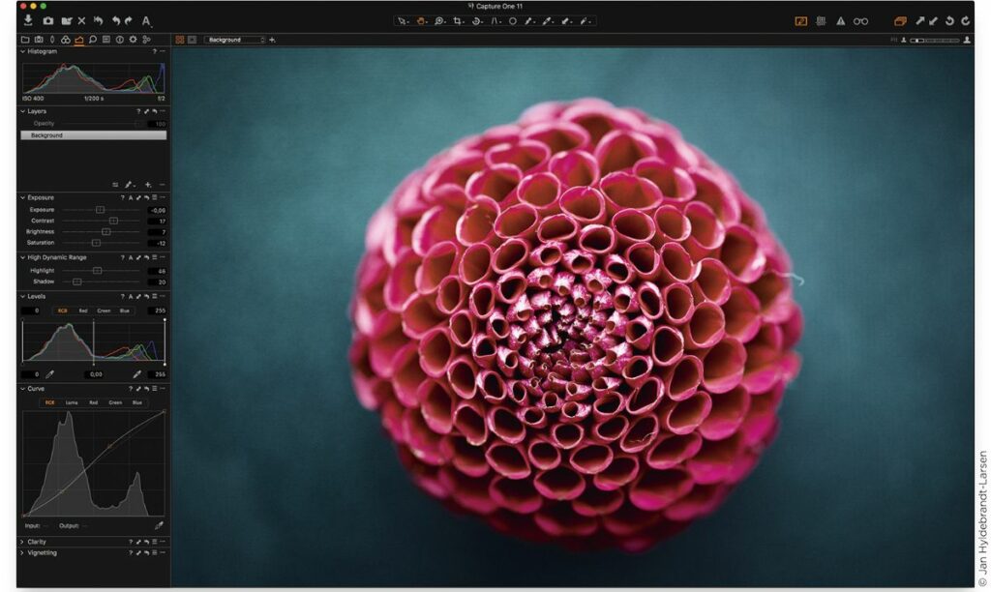Click the glasses proofing icon
Screen dimensions: 991x592
click(860, 20)
